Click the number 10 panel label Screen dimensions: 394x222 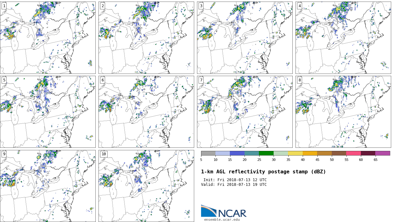click(104, 154)
